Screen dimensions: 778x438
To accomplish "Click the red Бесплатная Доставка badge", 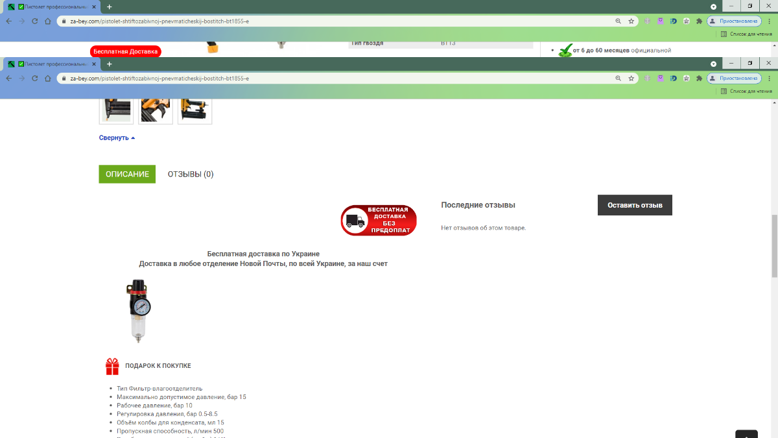I will click(x=126, y=51).
